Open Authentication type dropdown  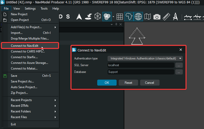(145, 58)
